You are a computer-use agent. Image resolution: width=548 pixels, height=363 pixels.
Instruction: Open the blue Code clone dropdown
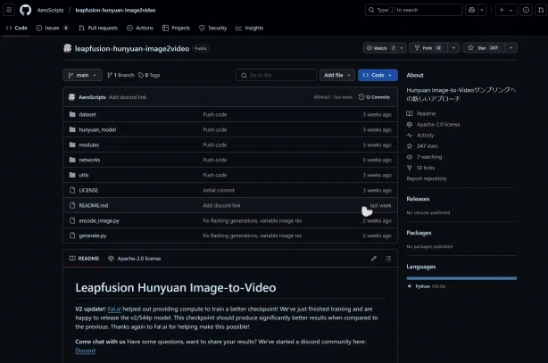(378, 75)
